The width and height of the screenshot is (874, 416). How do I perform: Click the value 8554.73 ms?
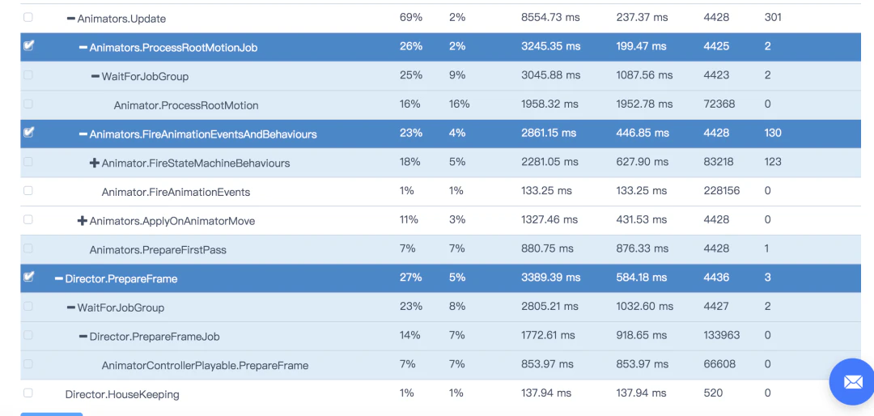pyautogui.click(x=550, y=17)
